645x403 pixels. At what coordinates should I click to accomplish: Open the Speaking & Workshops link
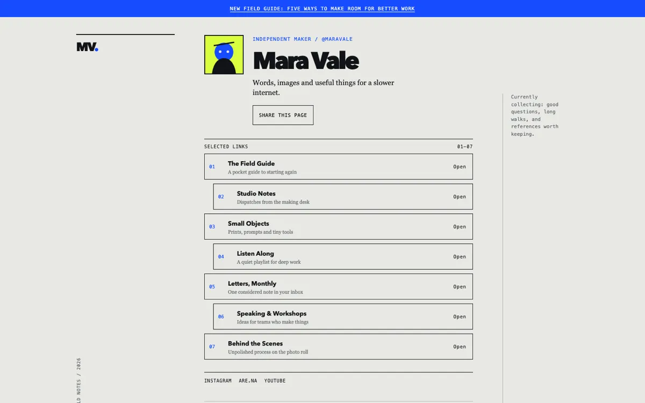[343, 317]
